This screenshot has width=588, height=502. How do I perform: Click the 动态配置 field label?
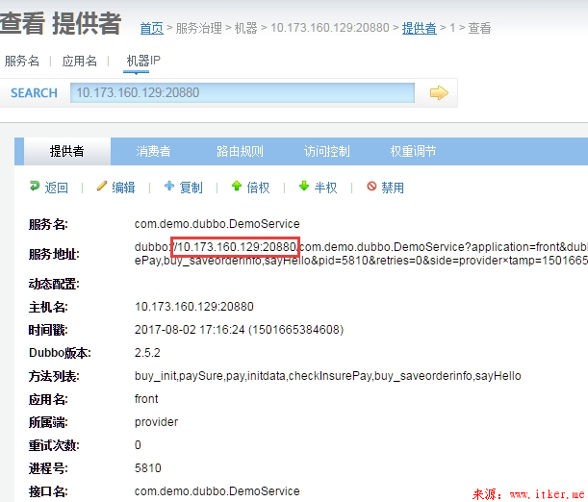[x=54, y=284]
